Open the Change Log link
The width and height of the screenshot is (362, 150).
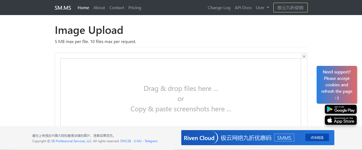(x=219, y=8)
